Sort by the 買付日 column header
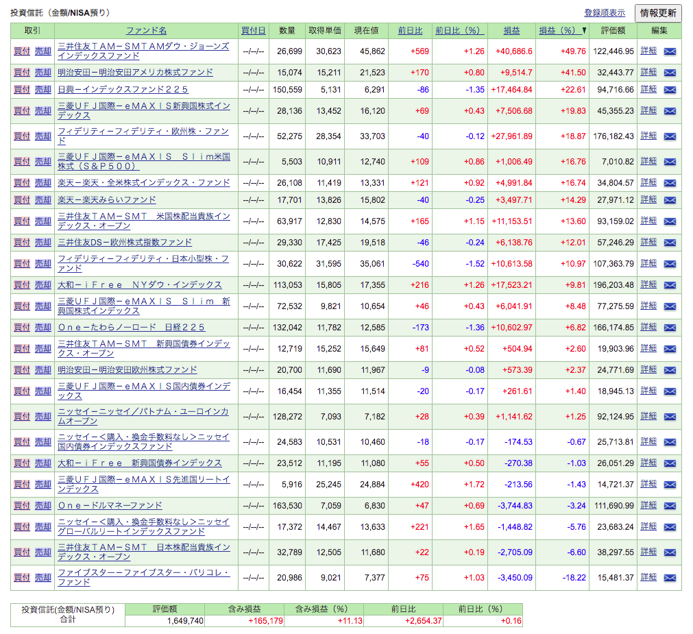693x634 pixels. coord(253,30)
